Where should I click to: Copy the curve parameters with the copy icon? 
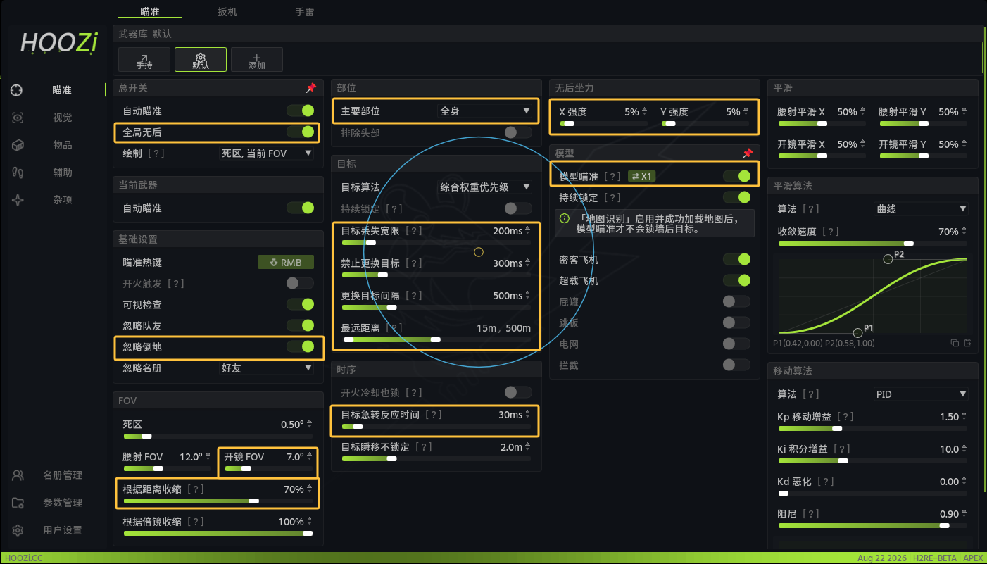[955, 343]
